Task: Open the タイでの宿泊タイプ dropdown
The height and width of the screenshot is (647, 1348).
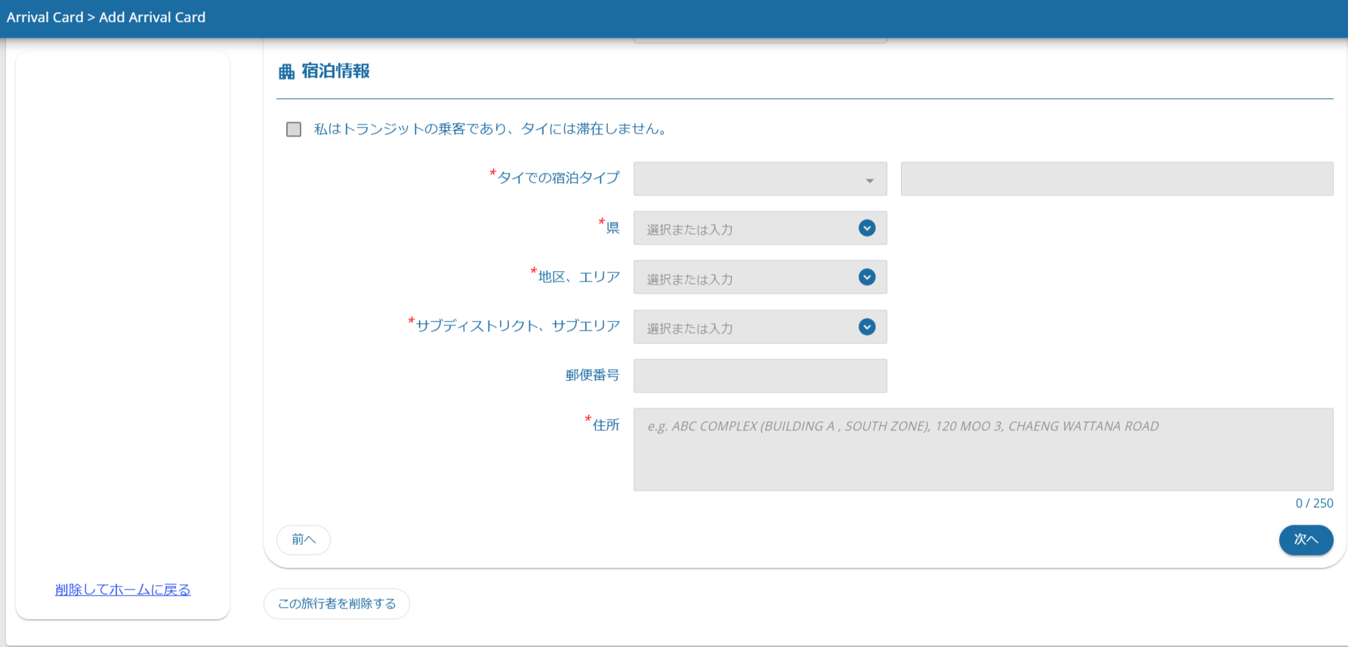Action: pyautogui.click(x=760, y=179)
